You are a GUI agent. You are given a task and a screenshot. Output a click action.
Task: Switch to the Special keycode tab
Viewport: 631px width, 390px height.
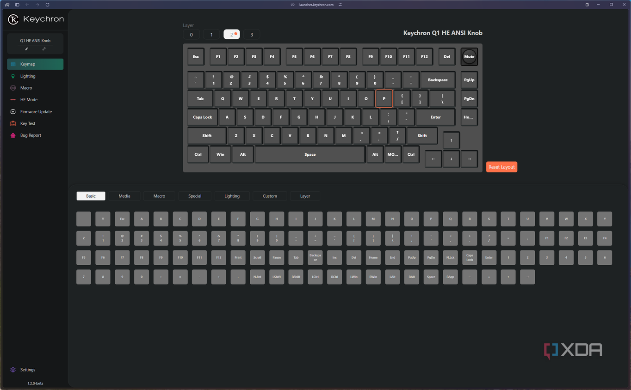[195, 196]
